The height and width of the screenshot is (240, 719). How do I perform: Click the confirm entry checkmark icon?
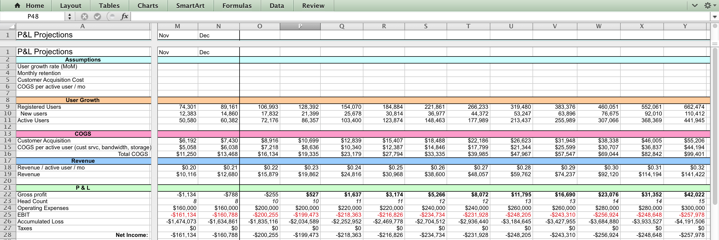pyautogui.click(x=97, y=17)
